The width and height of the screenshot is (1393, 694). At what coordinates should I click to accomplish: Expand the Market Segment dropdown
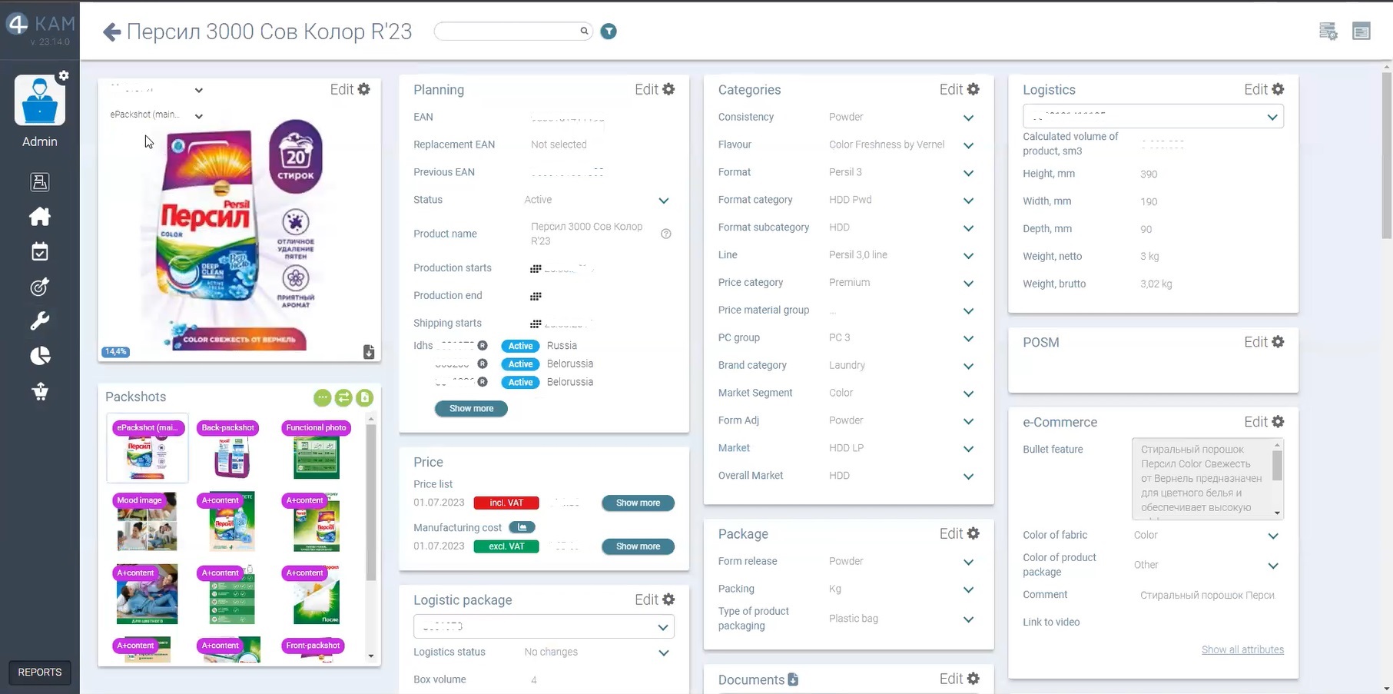pos(968,393)
